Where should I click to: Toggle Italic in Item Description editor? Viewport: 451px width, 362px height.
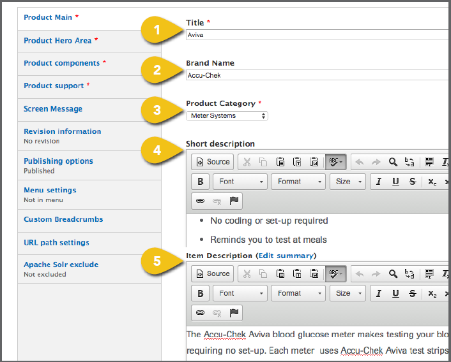pos(379,293)
